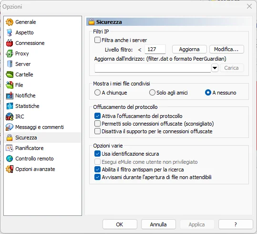Click Esegui eMule come utente non privilegiato checkbox
This screenshot has height=234, width=257.
(97, 162)
